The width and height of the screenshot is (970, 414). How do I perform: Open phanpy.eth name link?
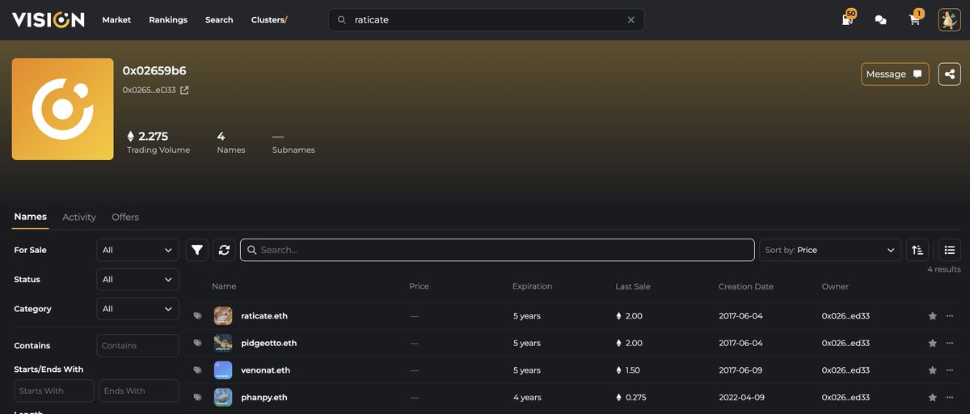point(264,397)
